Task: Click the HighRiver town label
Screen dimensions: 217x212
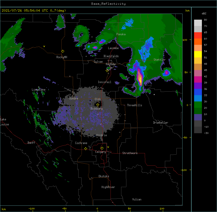Action: [108, 187]
